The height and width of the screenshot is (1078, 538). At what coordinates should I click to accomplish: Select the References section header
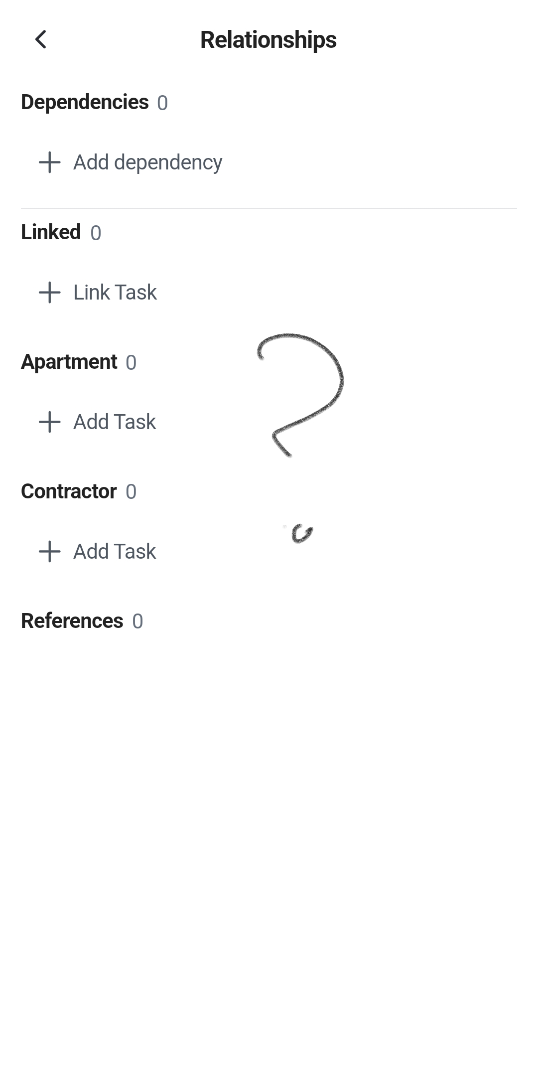tap(72, 621)
